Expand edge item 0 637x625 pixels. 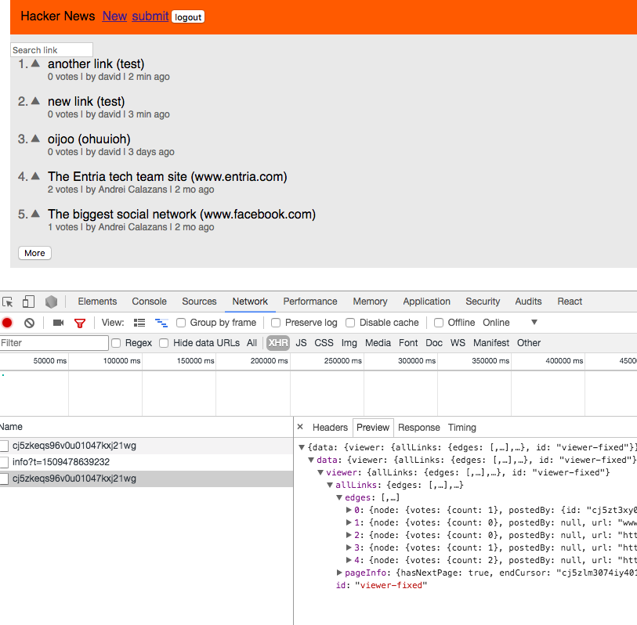click(349, 510)
